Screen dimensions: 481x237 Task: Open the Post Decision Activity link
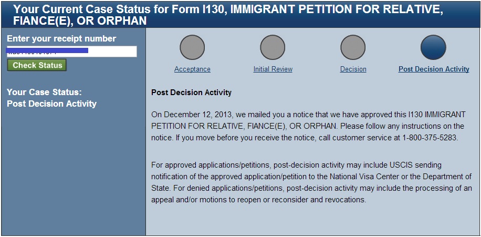pos(434,69)
